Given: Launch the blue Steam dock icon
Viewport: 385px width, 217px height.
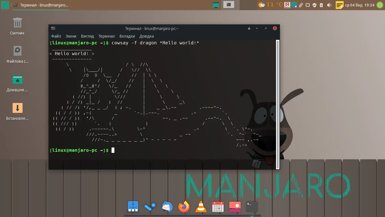Looking at the screenshot, I should (x=150, y=207).
